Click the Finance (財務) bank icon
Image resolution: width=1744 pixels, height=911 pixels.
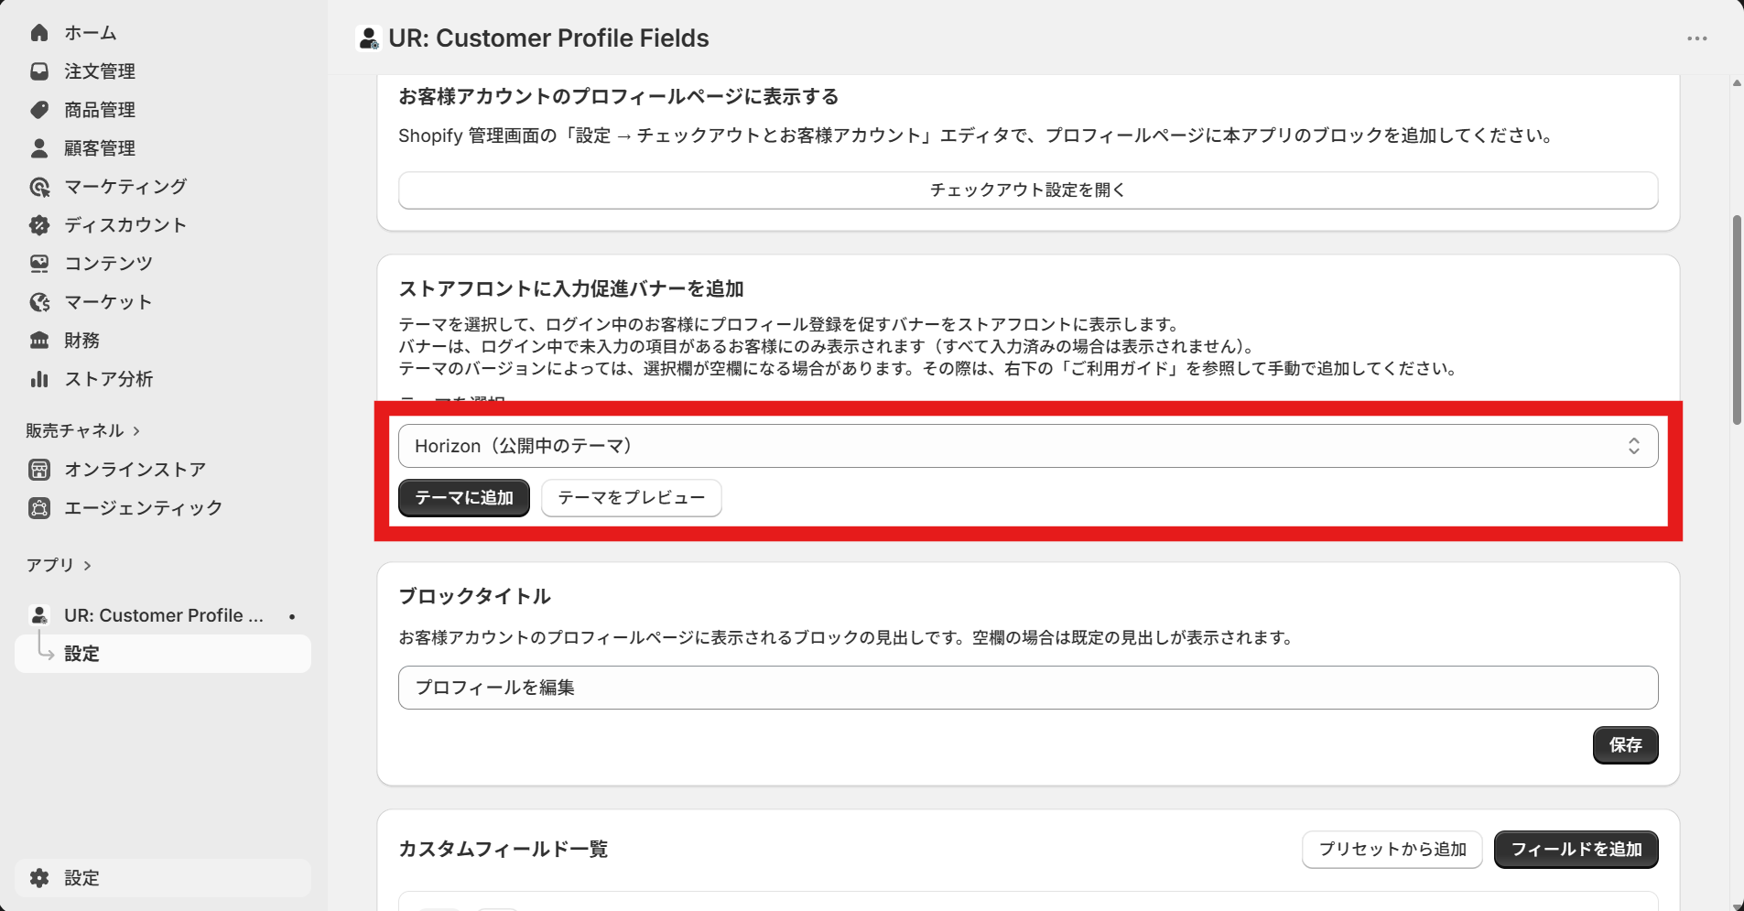pyautogui.click(x=39, y=341)
